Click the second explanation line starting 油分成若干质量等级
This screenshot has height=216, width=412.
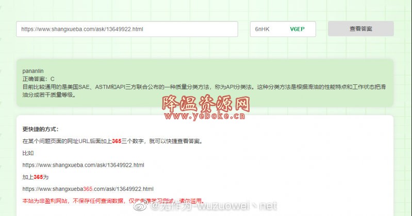pyautogui.click(x=49, y=95)
